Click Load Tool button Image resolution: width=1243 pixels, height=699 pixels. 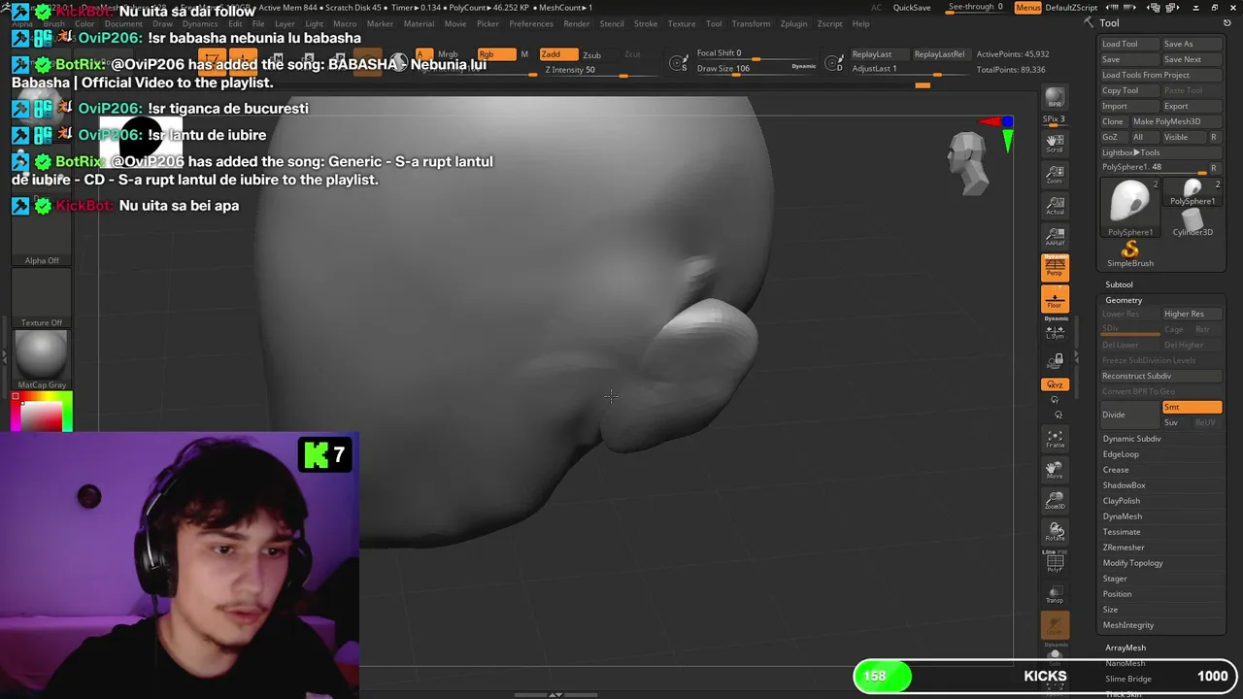tap(1129, 44)
